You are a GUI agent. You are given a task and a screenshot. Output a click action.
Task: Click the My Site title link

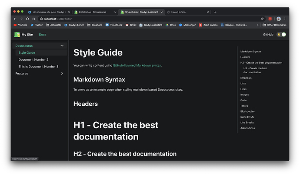(x=27, y=35)
